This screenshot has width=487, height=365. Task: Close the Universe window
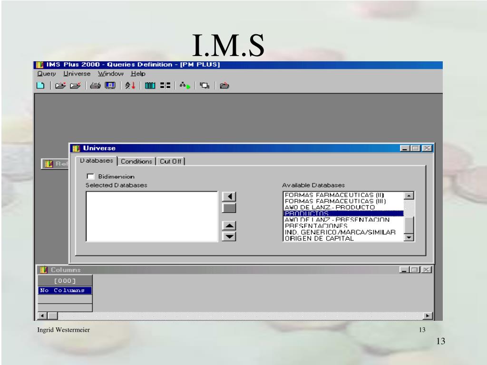click(428, 148)
